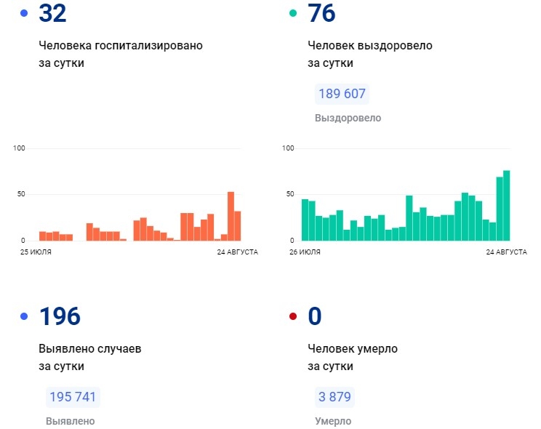This screenshot has width=541, height=429.
Task: Click the first green bar in recovery chart
Action: tap(305, 220)
